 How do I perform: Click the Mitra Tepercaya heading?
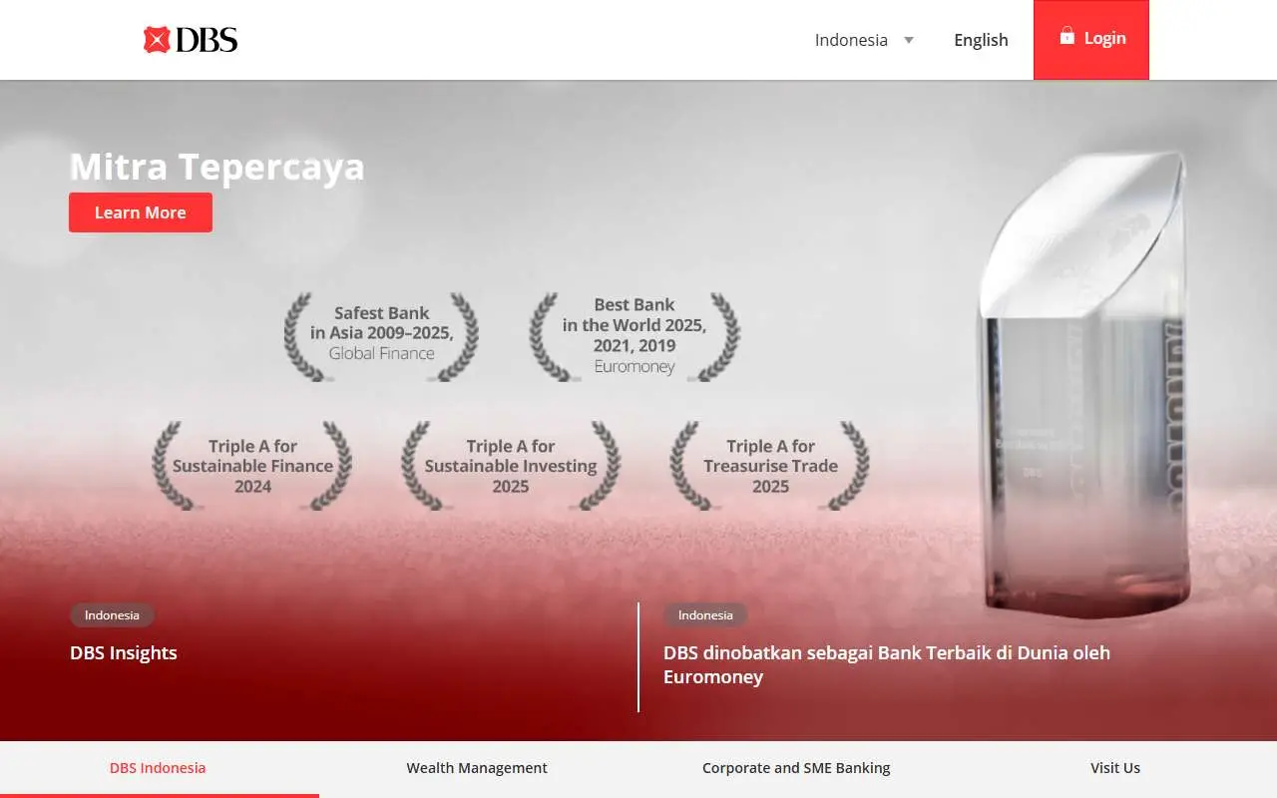(x=216, y=167)
